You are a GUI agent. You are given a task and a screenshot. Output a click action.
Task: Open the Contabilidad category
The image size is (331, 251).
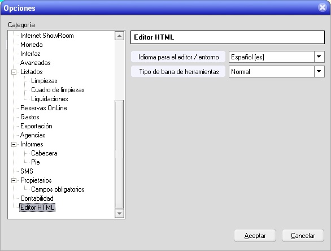37,198
